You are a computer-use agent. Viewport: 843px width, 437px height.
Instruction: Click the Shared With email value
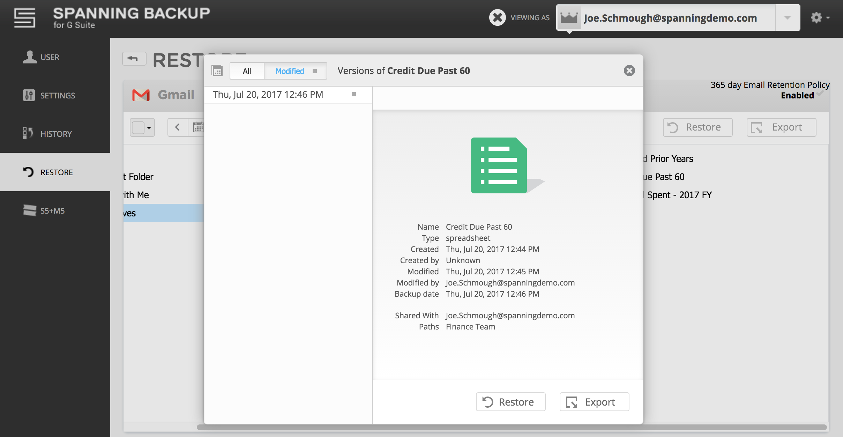[510, 316]
